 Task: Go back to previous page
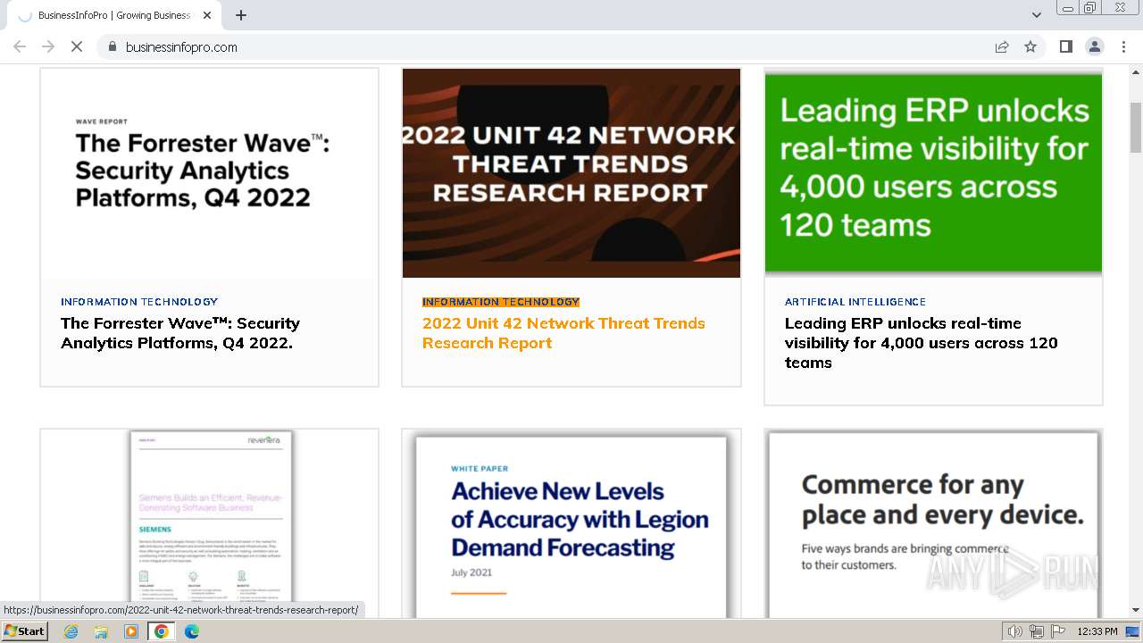(20, 46)
